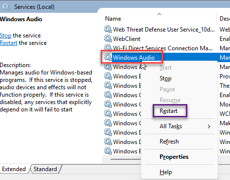Click Stop the service link
This screenshot has width=230, height=180.
[x=5, y=36]
